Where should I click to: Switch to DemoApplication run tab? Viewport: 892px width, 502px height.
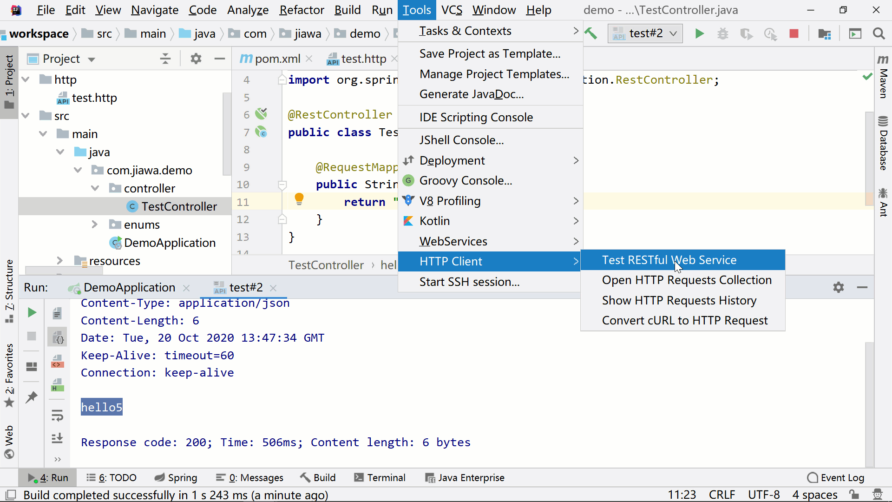[129, 288]
